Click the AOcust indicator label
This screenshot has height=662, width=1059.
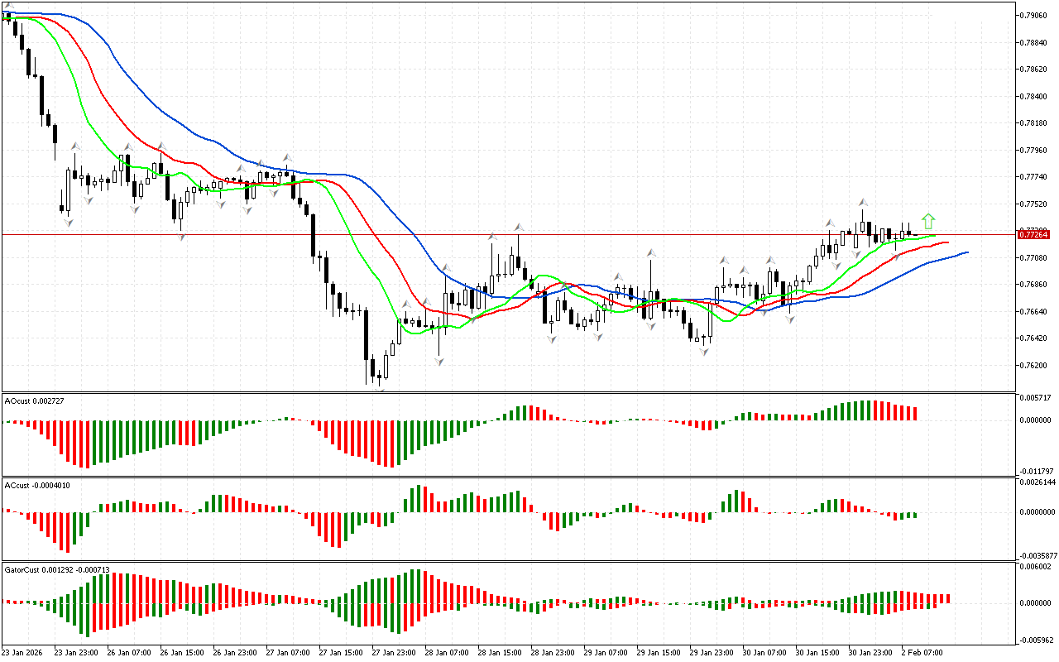(x=34, y=401)
